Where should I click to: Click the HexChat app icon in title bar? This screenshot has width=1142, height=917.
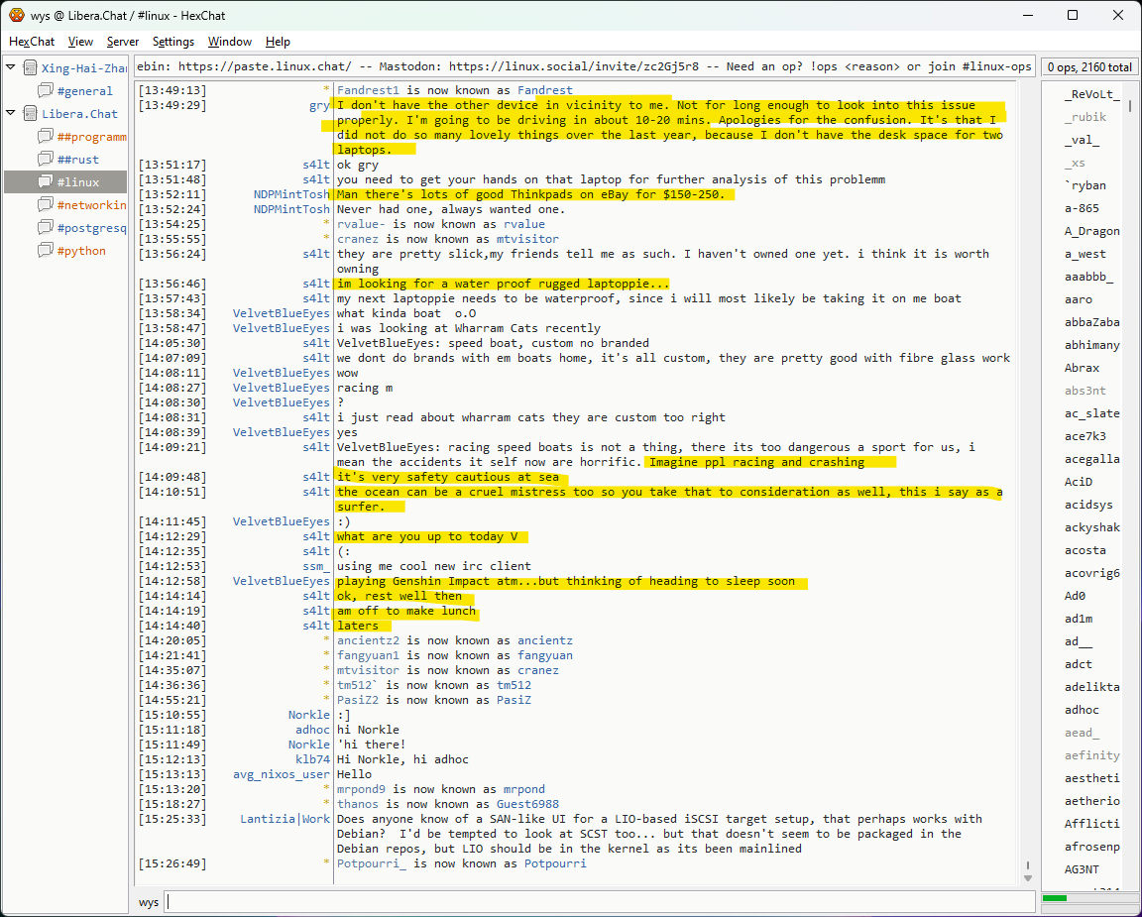17,15
